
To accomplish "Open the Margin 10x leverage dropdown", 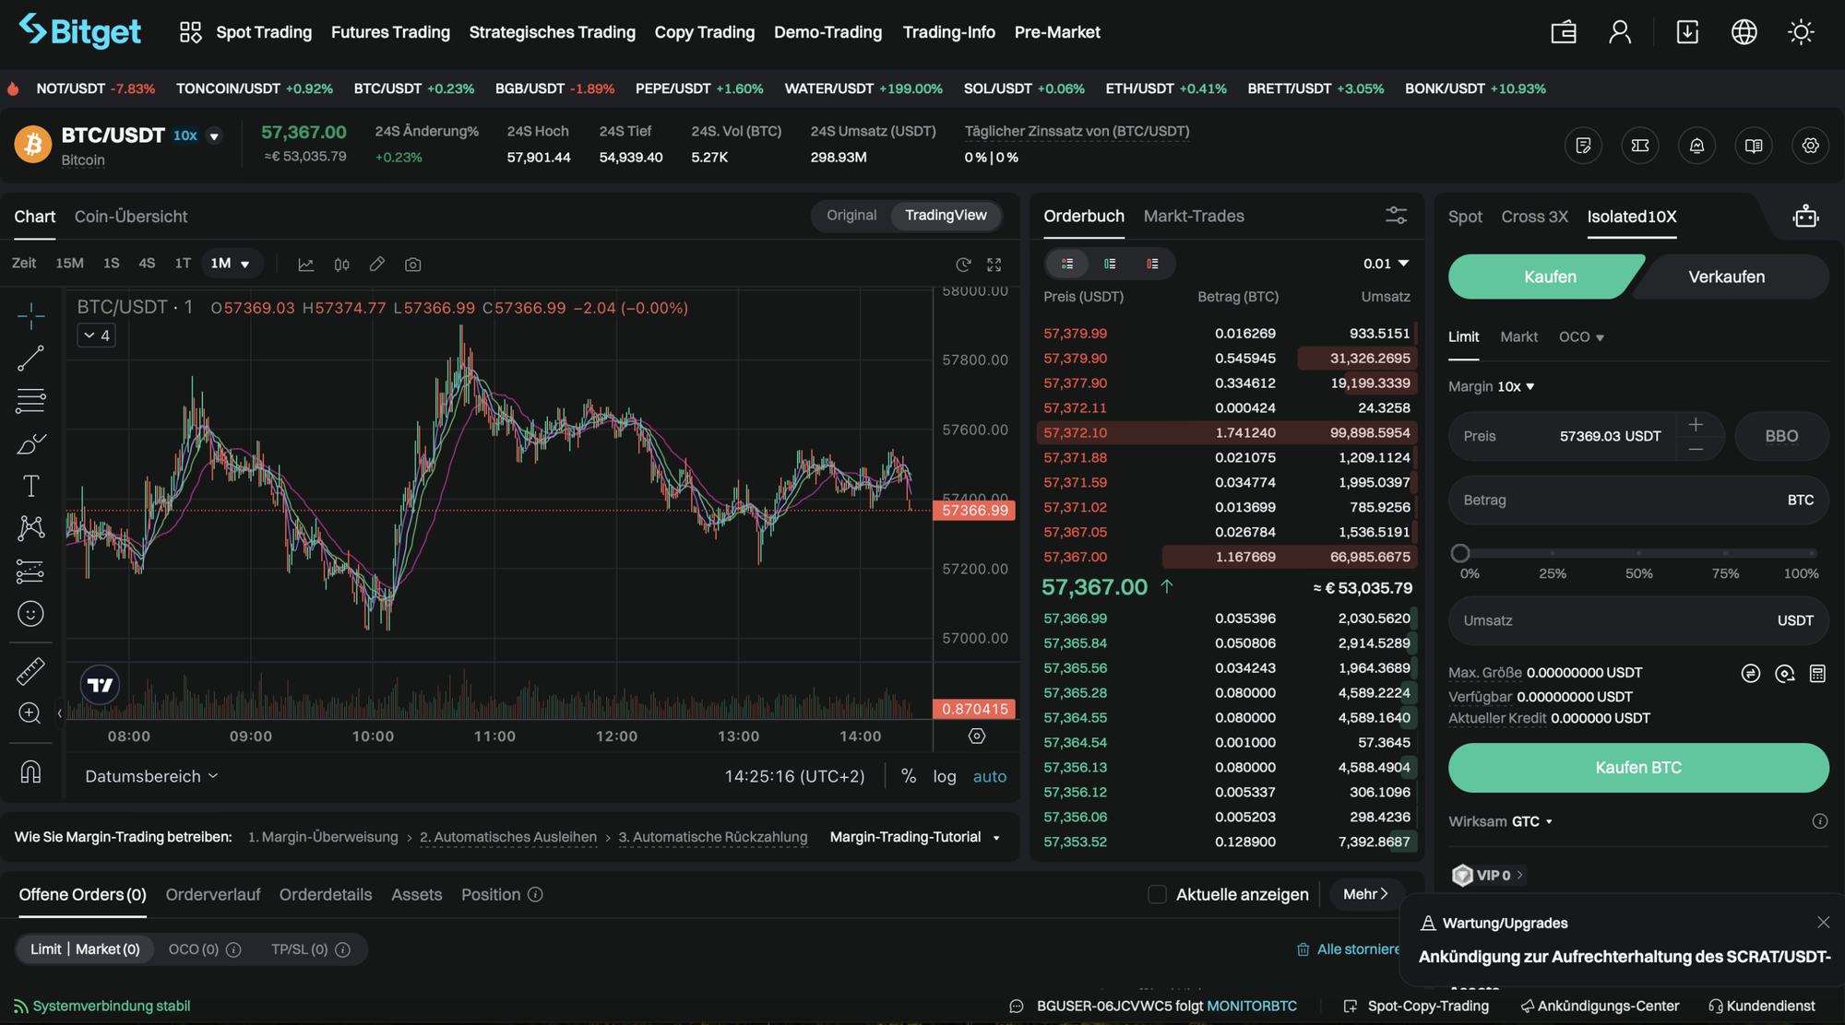I will [x=1516, y=386].
